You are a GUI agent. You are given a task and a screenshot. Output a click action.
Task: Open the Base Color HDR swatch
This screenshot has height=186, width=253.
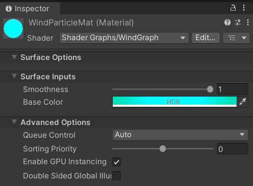pyautogui.click(x=174, y=102)
